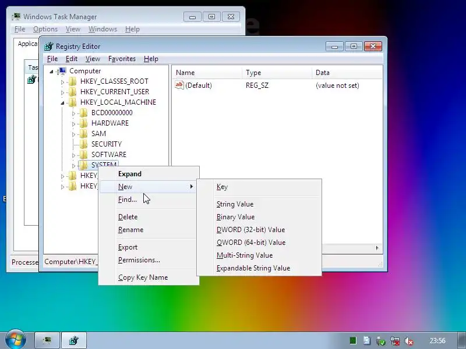The image size is (466, 349).
Task: Click Show desktop button at taskbar end
Action: pos(462,340)
